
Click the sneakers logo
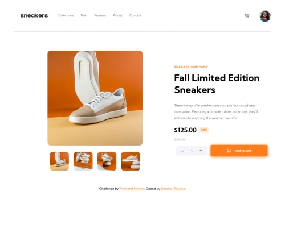pos(34,15)
